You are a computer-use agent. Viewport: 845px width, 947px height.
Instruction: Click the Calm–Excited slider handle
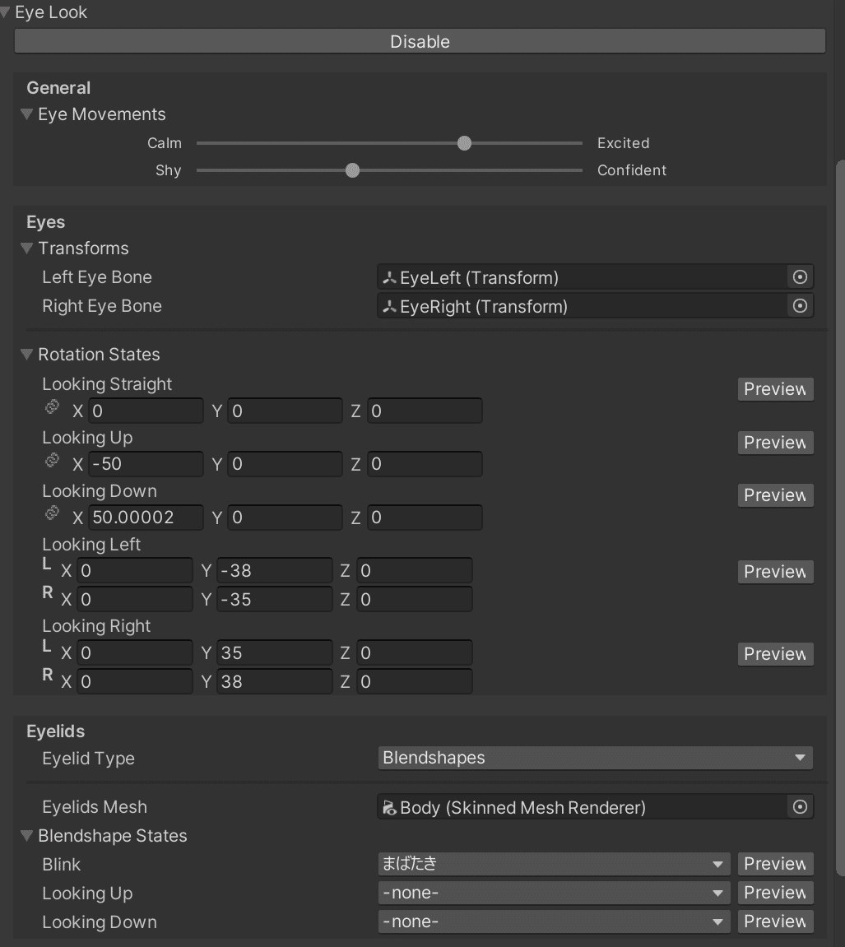[x=464, y=143]
